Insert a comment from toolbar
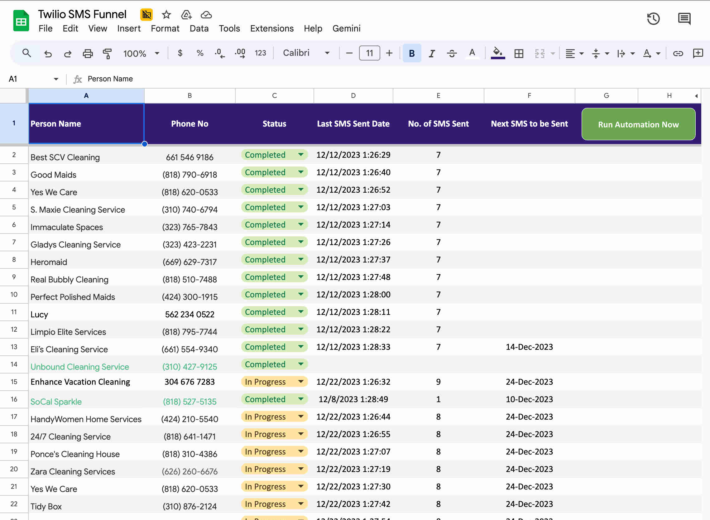Viewport: 710px width, 520px height. pos(698,53)
